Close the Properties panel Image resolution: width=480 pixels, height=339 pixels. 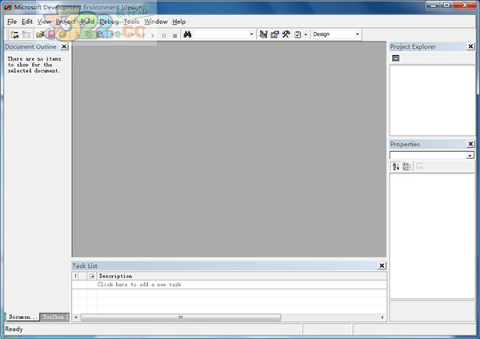coord(470,144)
